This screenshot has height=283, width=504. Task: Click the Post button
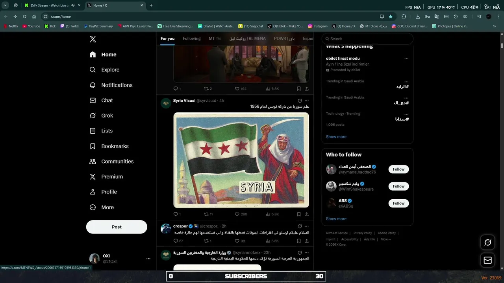(x=117, y=227)
